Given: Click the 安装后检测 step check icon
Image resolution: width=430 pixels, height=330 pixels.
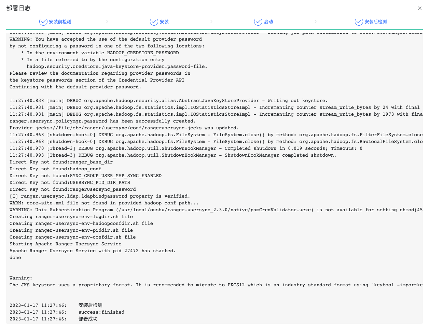Looking at the screenshot, I should 359,22.
